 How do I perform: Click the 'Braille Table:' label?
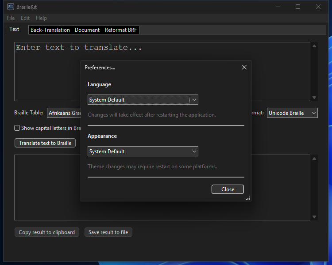29,113
